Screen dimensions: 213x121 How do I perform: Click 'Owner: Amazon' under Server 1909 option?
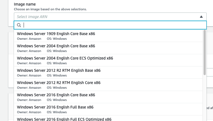point(29,39)
